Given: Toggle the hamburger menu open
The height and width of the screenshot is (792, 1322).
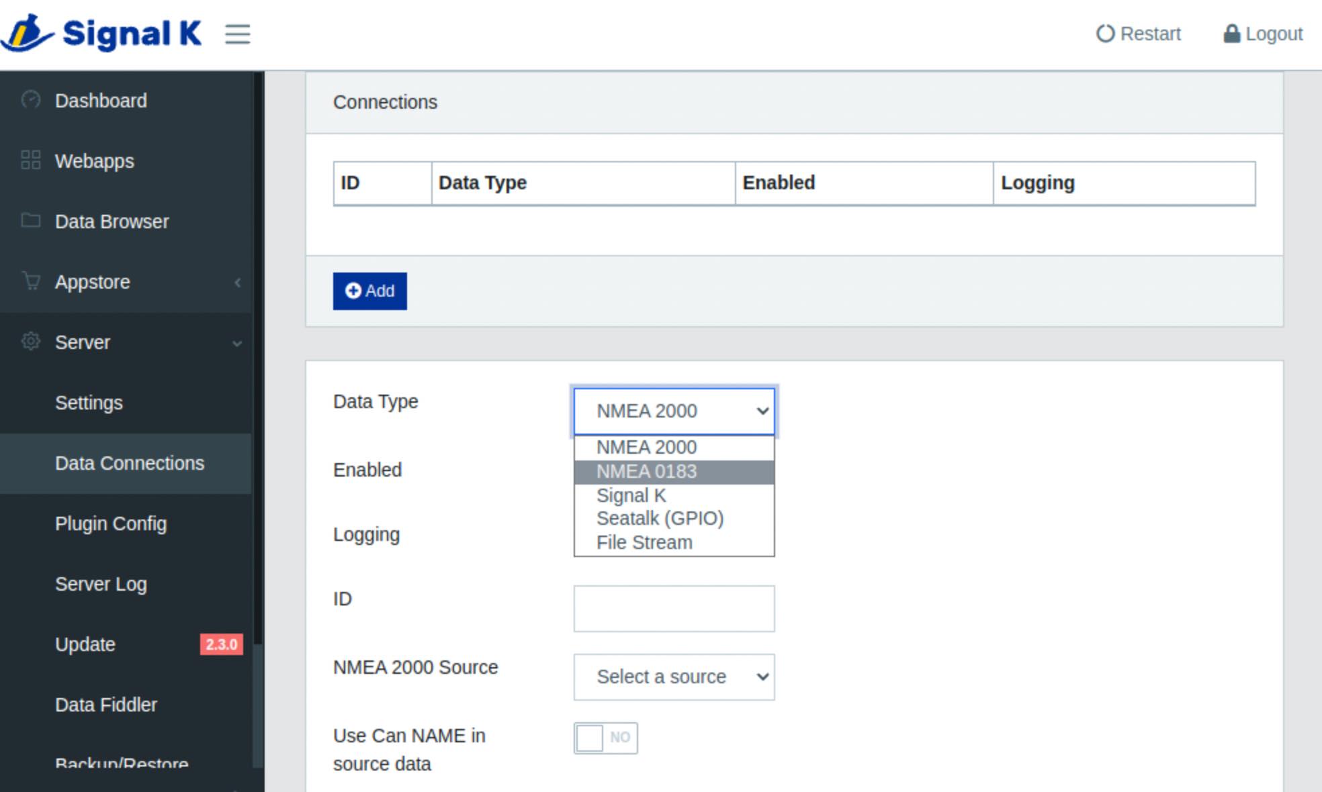Looking at the screenshot, I should click(x=238, y=34).
